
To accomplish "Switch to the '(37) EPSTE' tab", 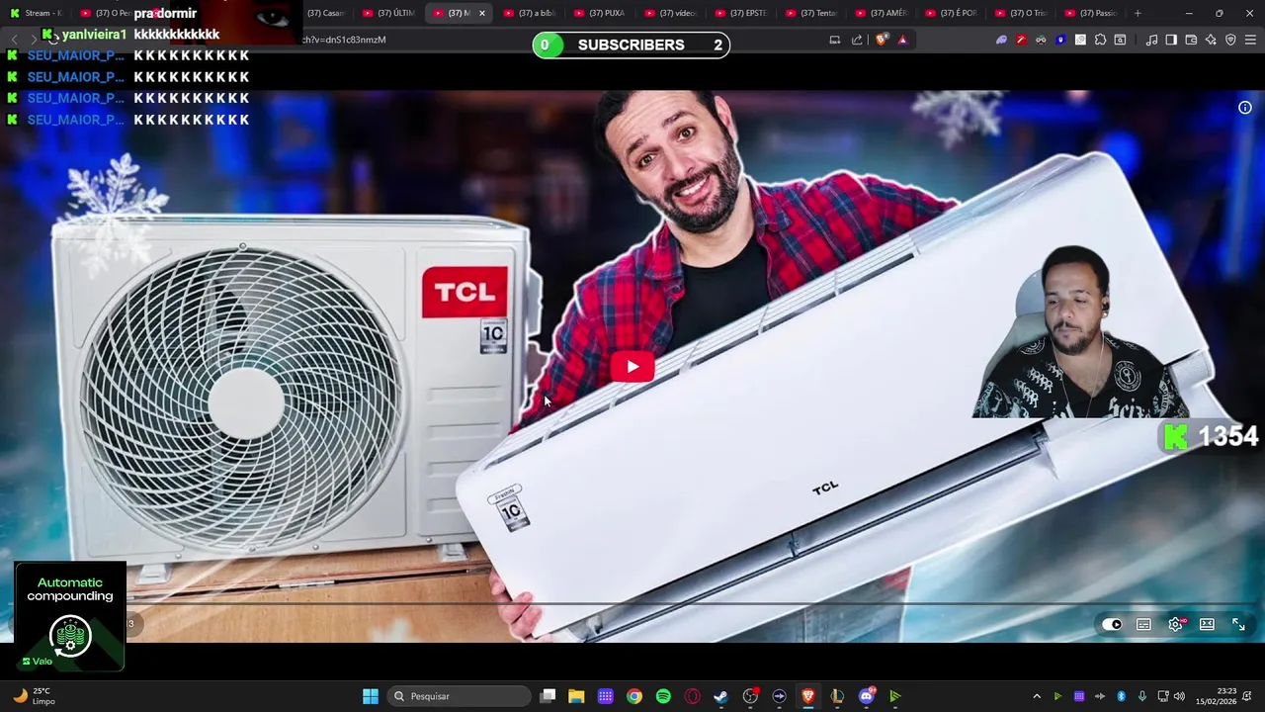I will click(740, 13).
